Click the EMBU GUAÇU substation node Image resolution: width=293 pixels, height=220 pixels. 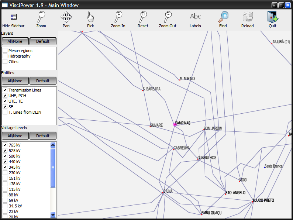point(201,214)
